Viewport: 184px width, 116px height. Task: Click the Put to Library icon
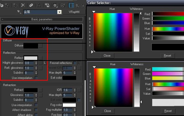pos(47,5)
